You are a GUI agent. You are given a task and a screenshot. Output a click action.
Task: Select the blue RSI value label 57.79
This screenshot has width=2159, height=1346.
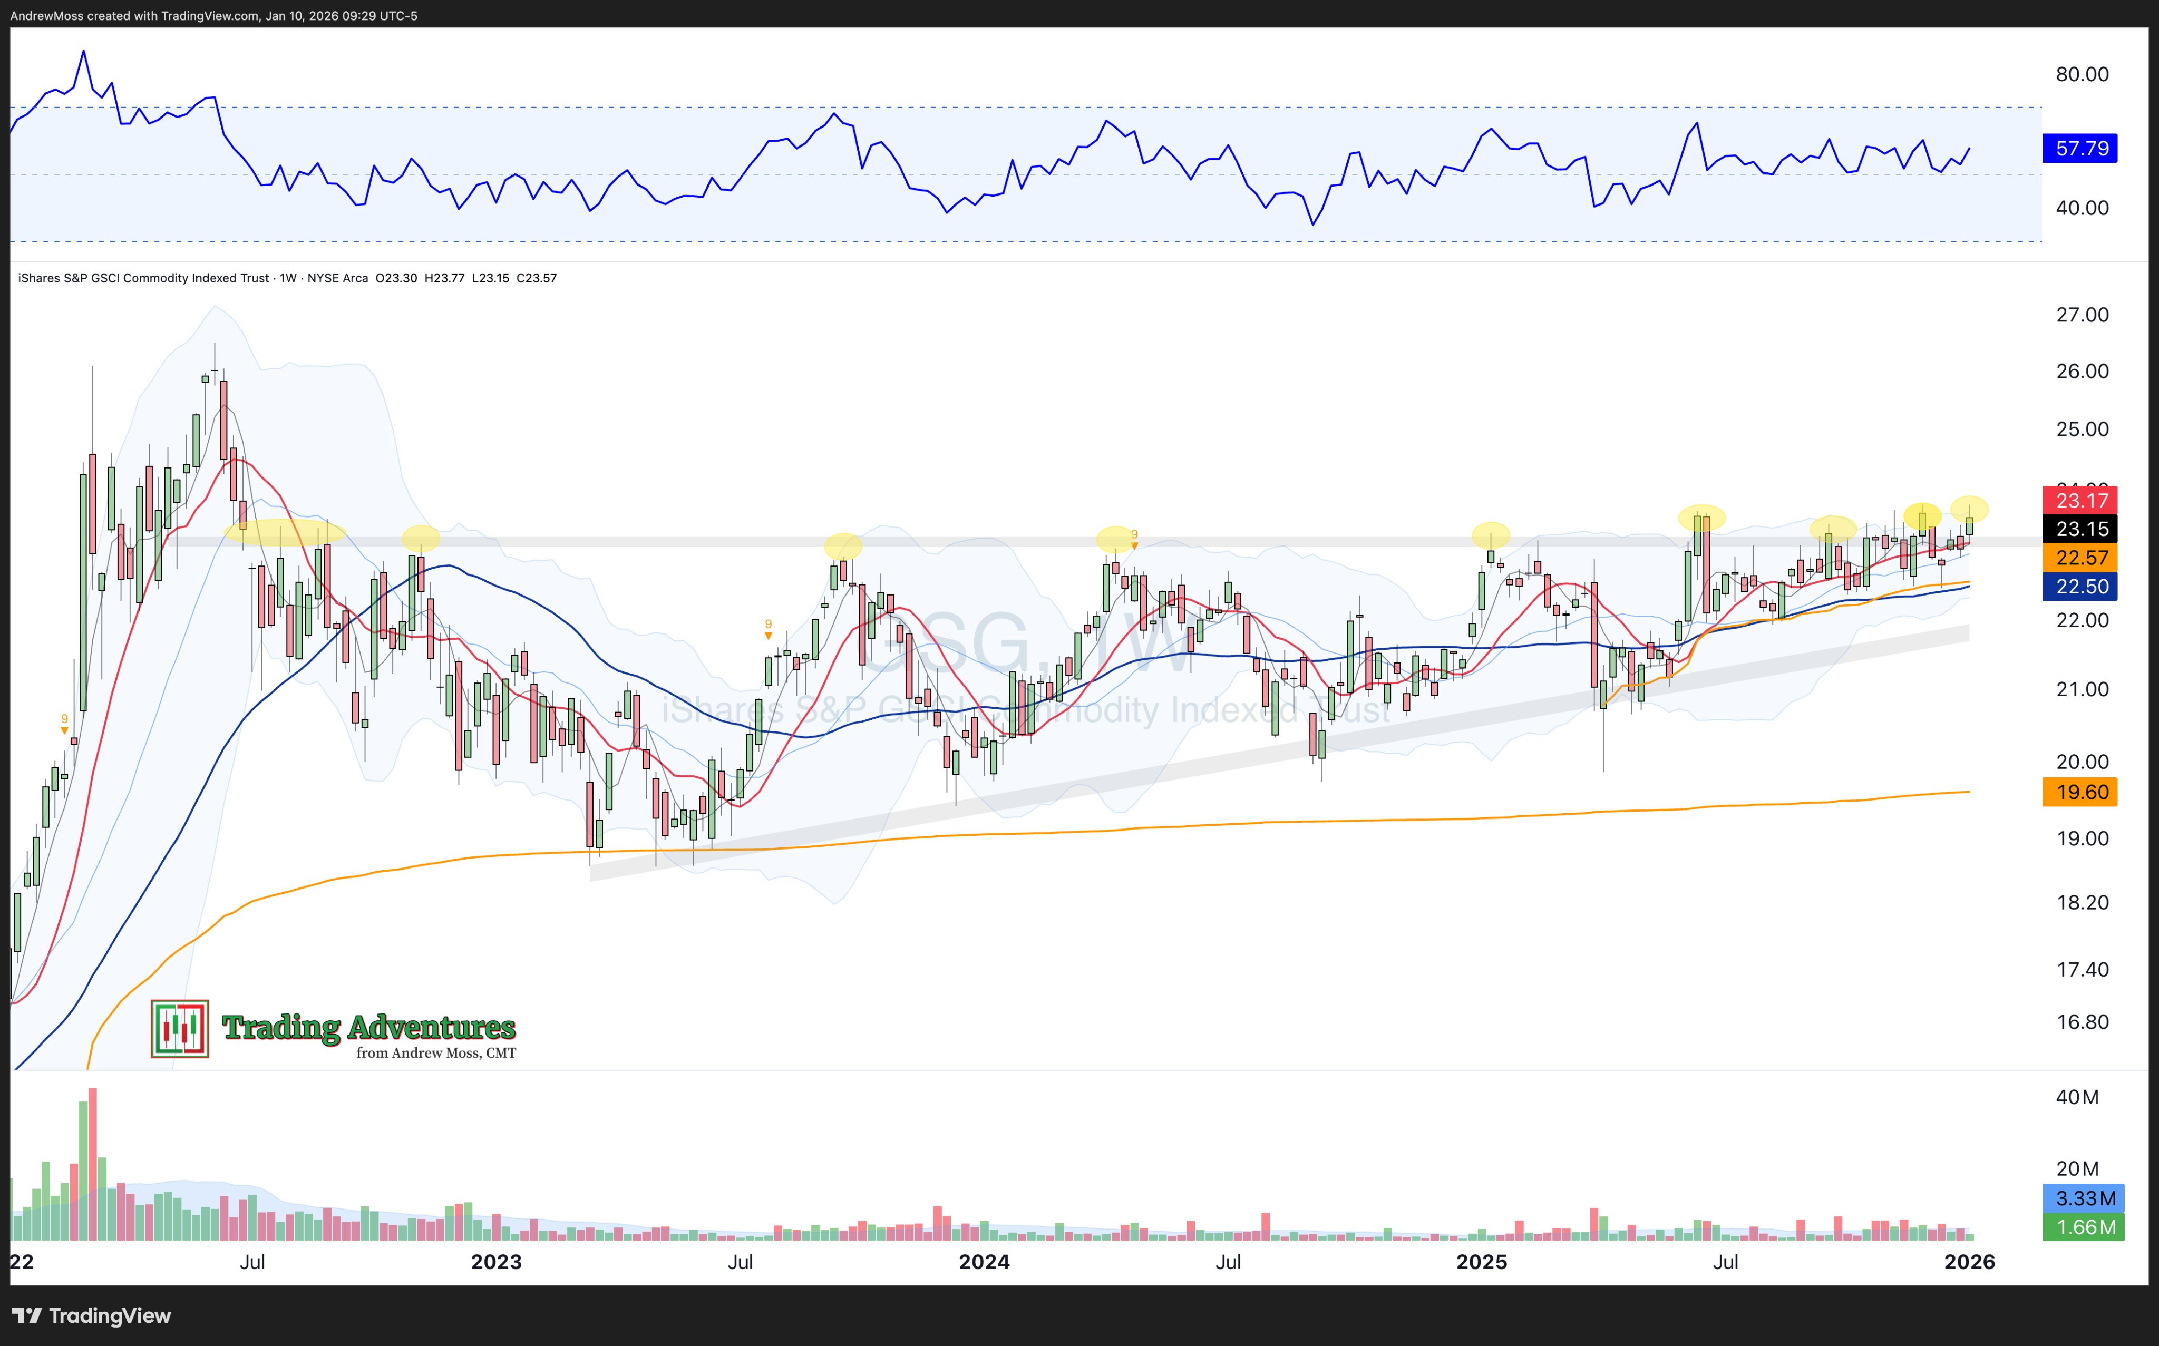pos(2080,148)
